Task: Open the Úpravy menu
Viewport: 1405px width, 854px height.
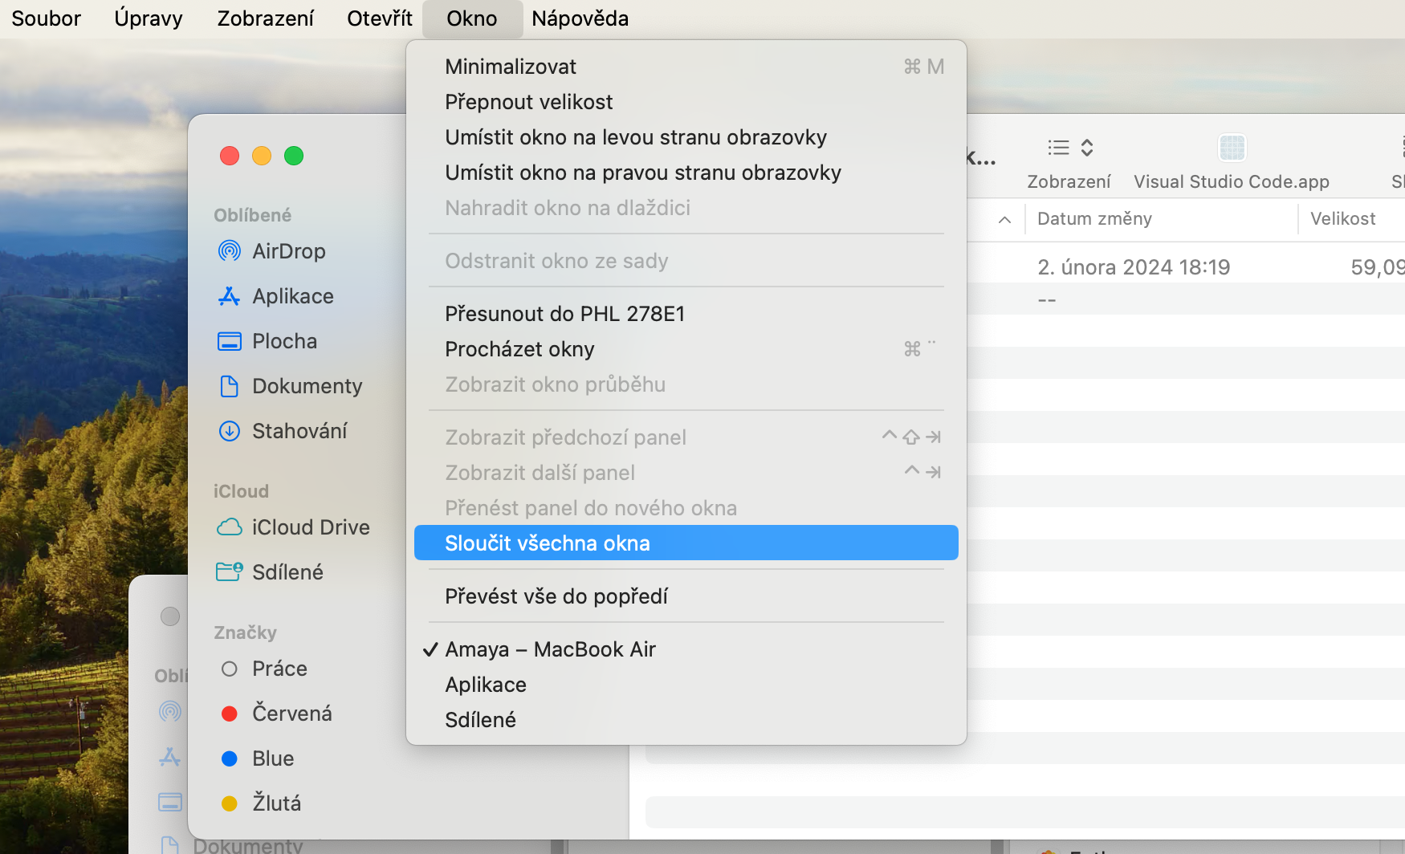Action: pos(149,18)
